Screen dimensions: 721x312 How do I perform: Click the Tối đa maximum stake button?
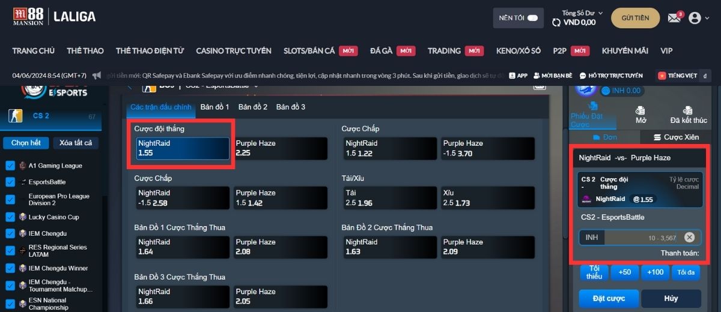click(686, 272)
